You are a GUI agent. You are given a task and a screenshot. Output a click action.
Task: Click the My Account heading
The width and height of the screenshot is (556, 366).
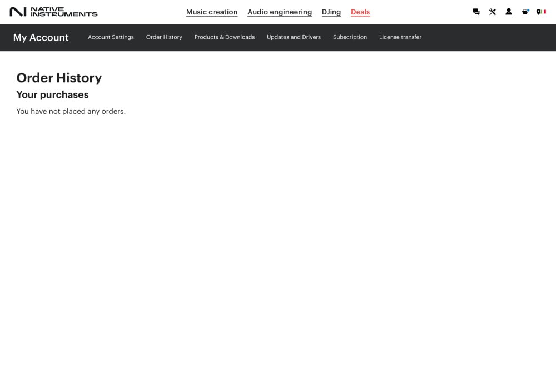(41, 38)
